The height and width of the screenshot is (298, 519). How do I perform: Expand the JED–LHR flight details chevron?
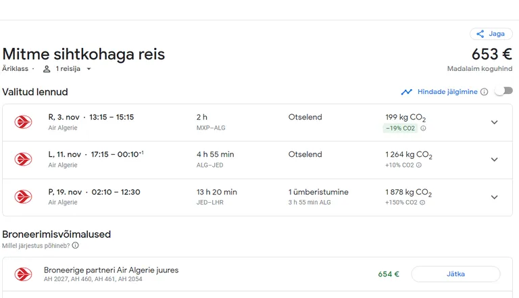pyautogui.click(x=494, y=197)
